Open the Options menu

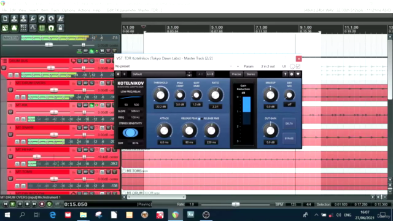point(68,10)
